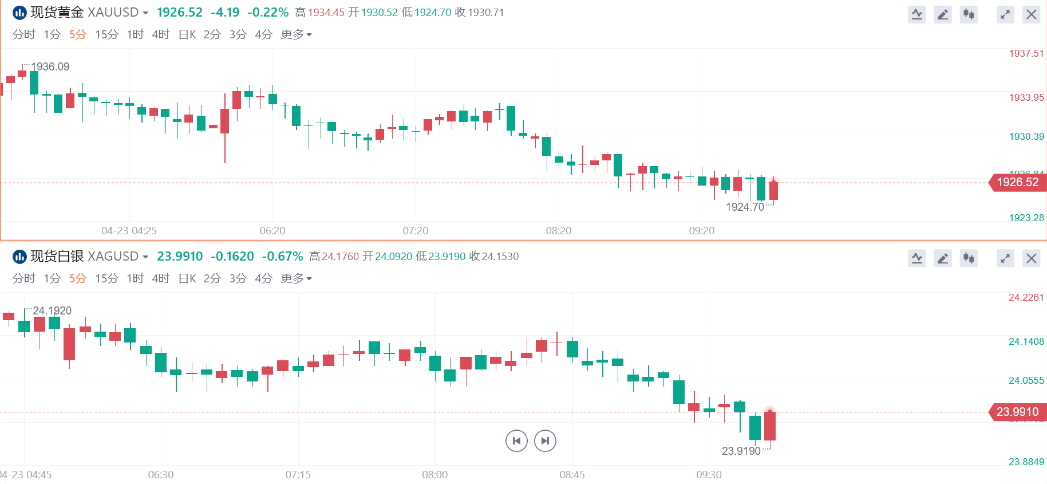Click candlestick style icon on silver chart

pyautogui.click(x=969, y=258)
